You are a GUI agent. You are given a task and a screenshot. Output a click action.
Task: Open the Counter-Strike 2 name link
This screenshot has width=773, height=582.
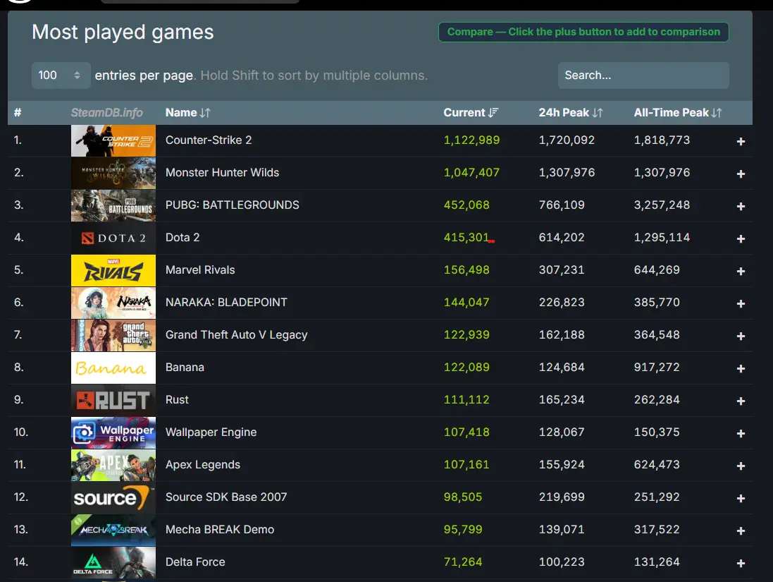pyautogui.click(x=209, y=140)
